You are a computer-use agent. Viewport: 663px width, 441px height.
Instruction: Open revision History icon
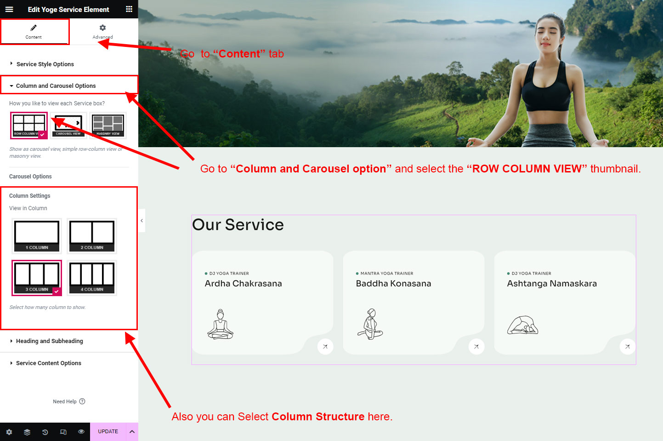point(45,432)
